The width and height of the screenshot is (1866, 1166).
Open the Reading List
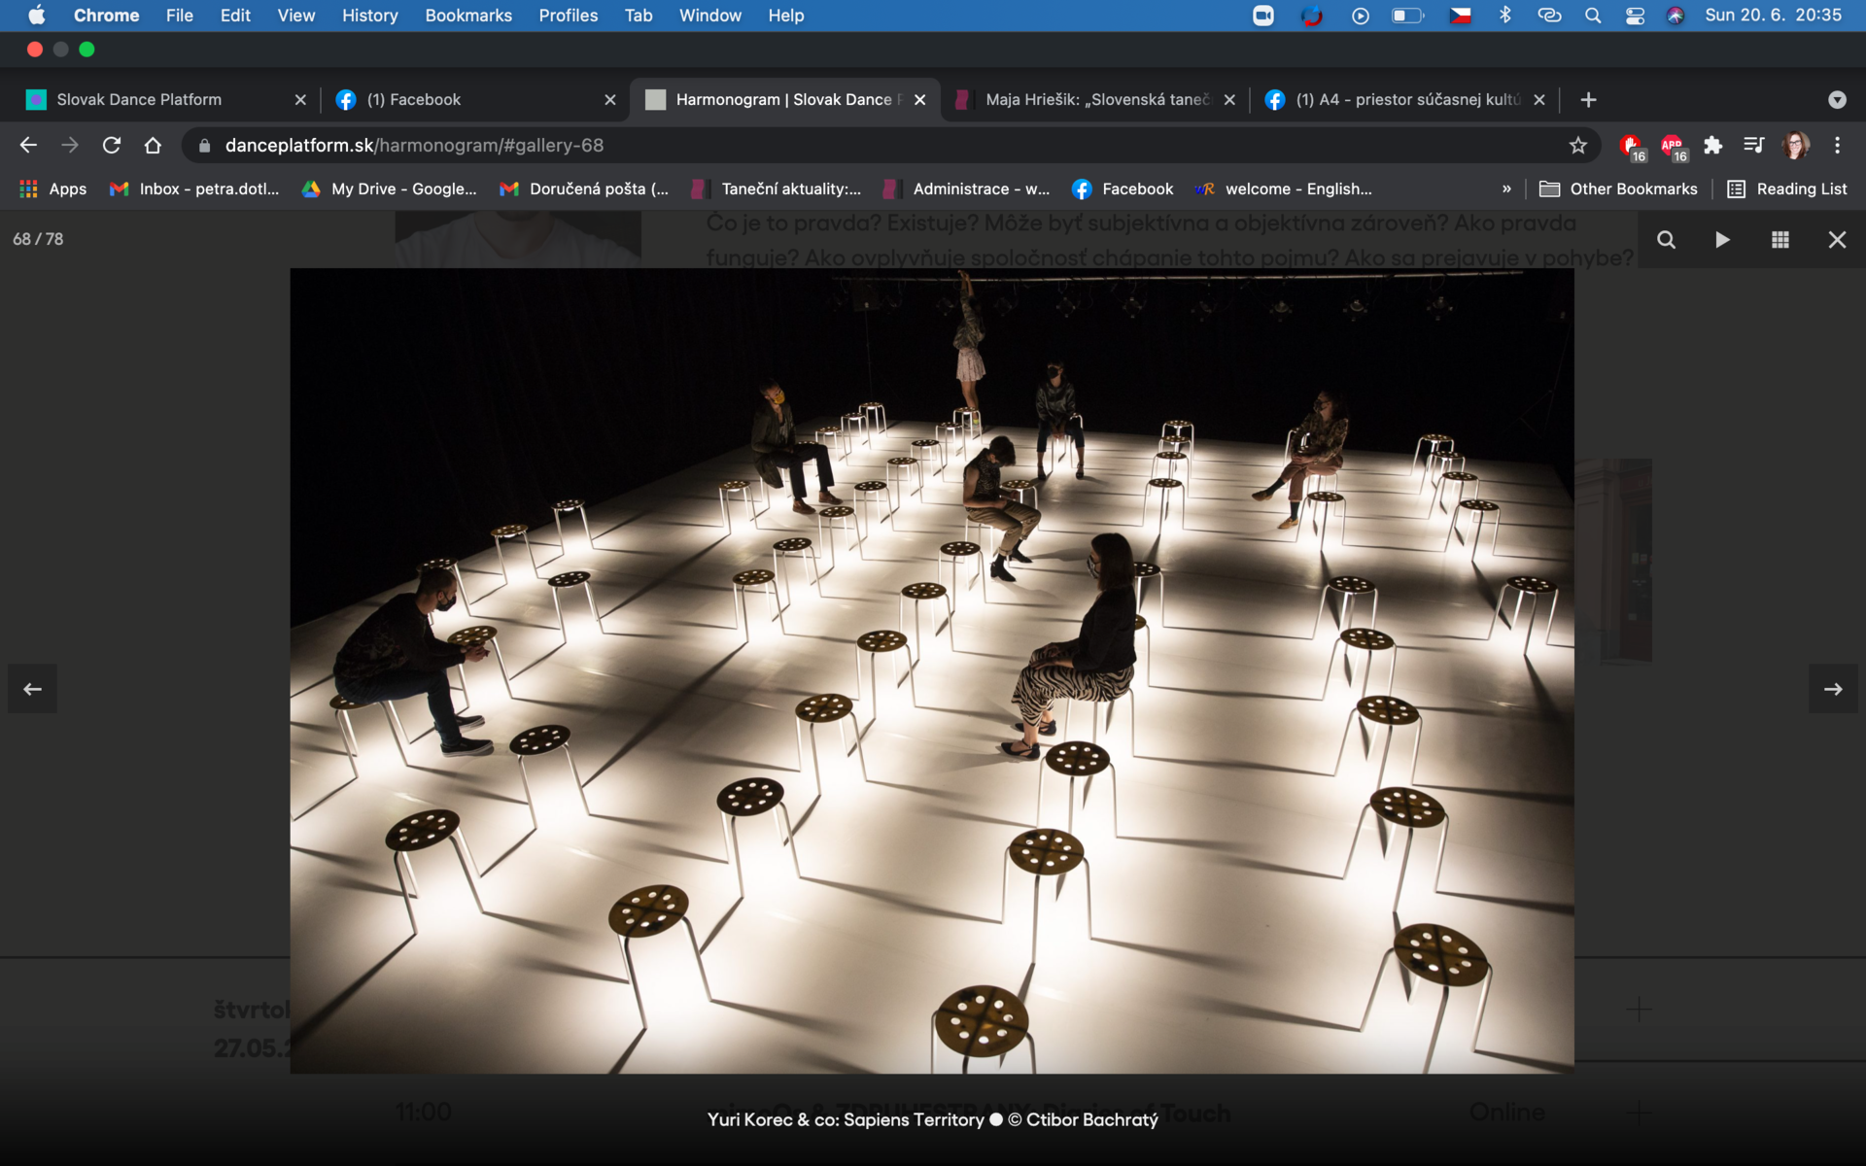(1786, 189)
